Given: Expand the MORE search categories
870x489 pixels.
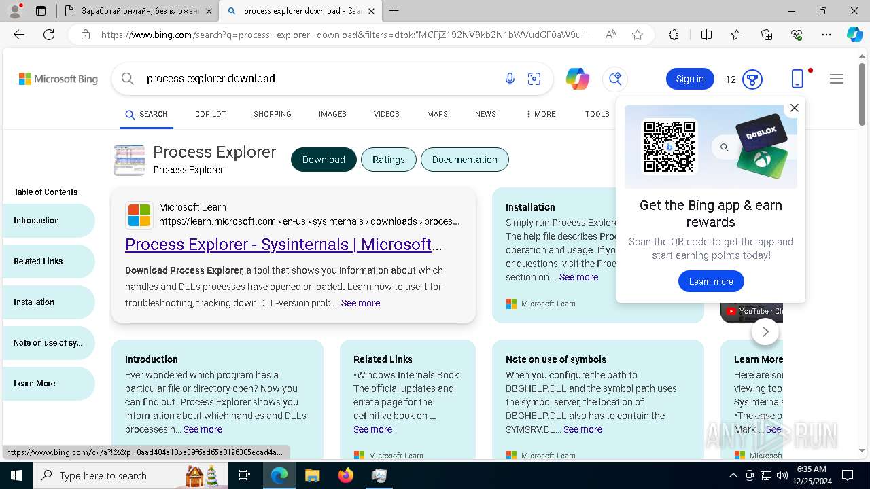Looking at the screenshot, I should (541, 114).
